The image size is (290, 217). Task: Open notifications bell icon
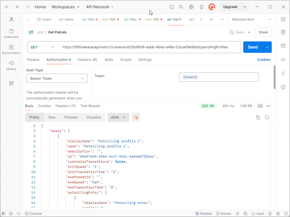tap(201, 7)
